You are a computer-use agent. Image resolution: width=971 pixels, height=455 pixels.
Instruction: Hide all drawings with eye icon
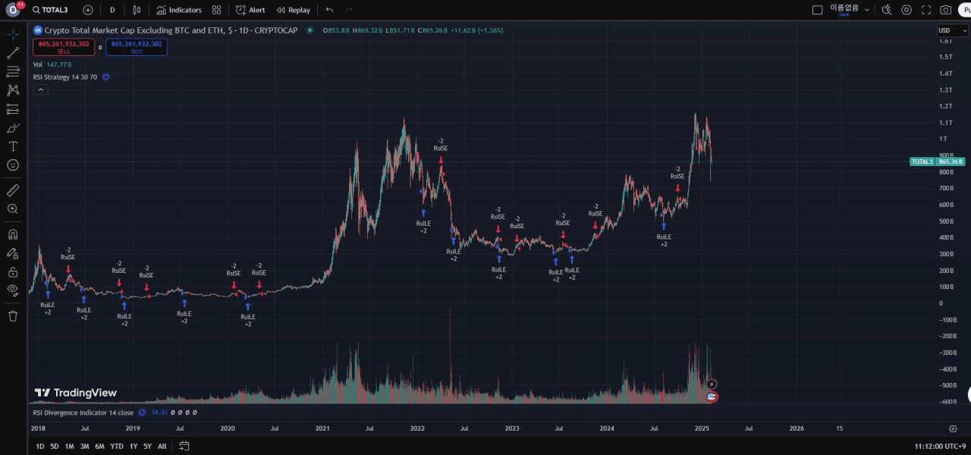pyautogui.click(x=13, y=290)
